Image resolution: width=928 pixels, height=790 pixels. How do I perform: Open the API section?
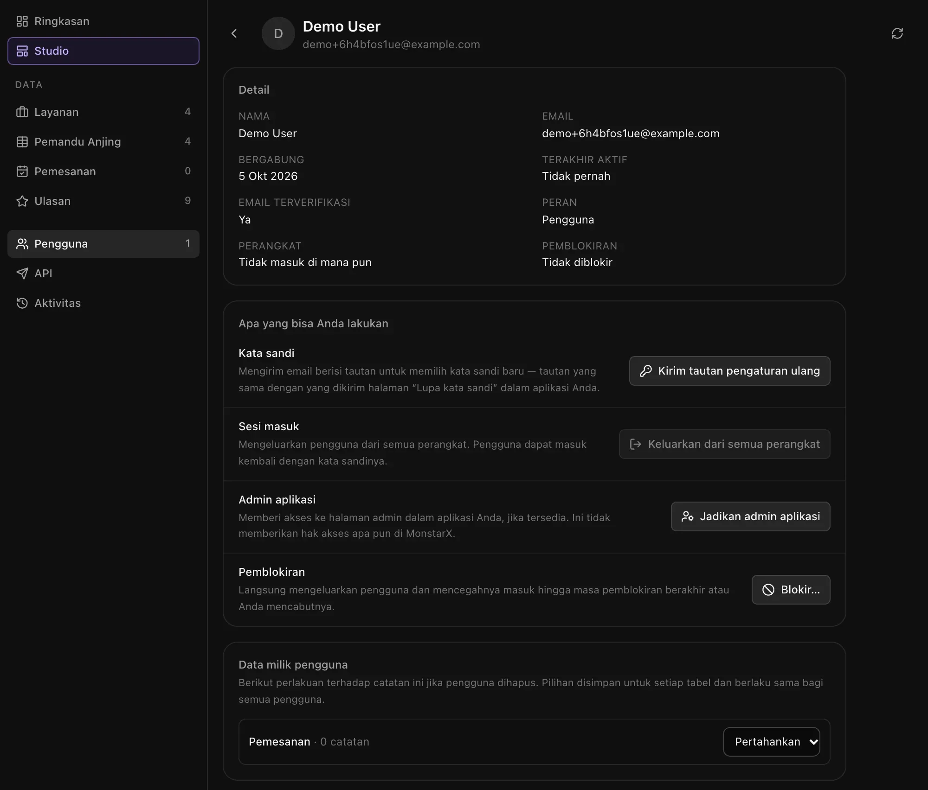coord(103,274)
